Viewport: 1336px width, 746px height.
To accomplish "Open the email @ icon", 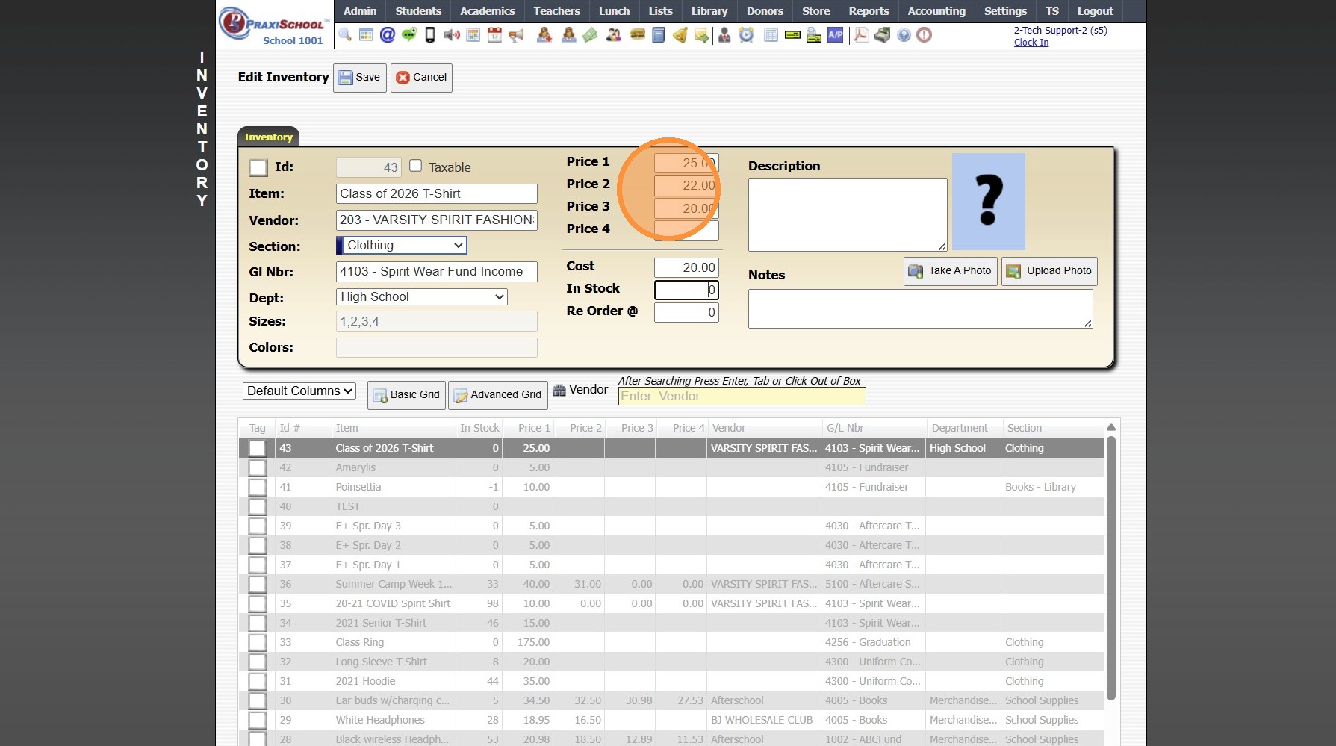I will 387,35.
